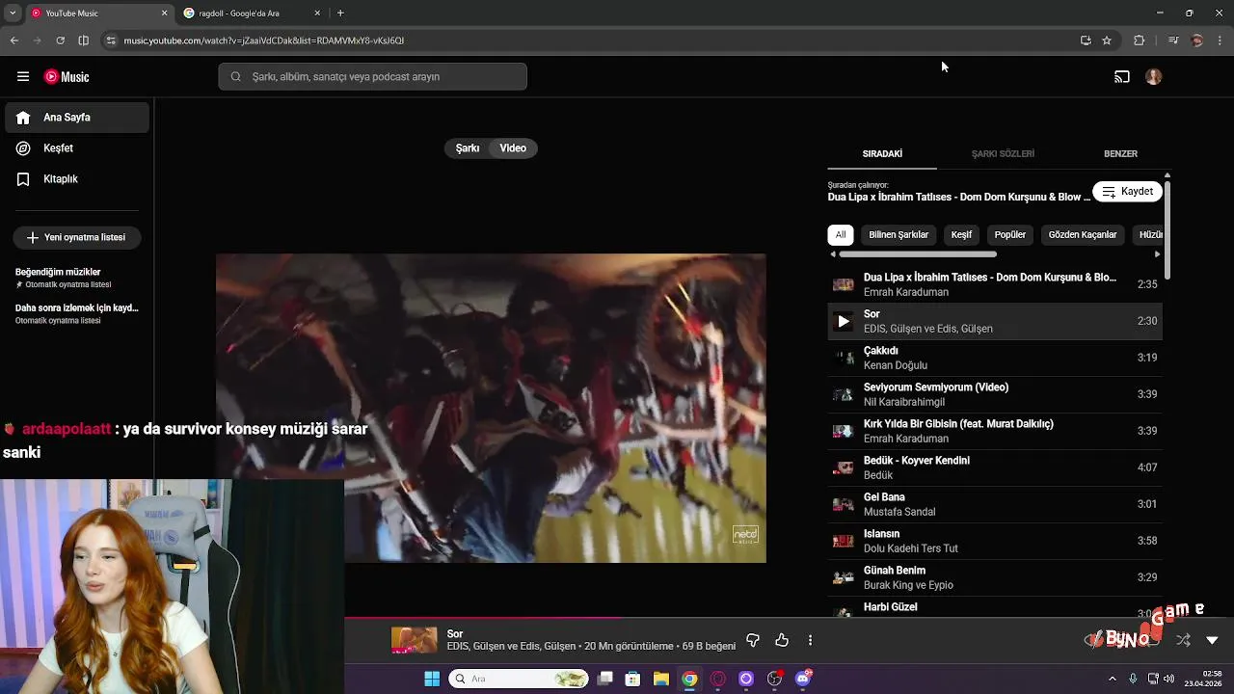Click the YouTube Music logo
Screen dimensions: 1234x694
point(67,77)
